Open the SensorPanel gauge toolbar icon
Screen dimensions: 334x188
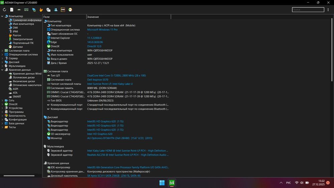click(70, 10)
